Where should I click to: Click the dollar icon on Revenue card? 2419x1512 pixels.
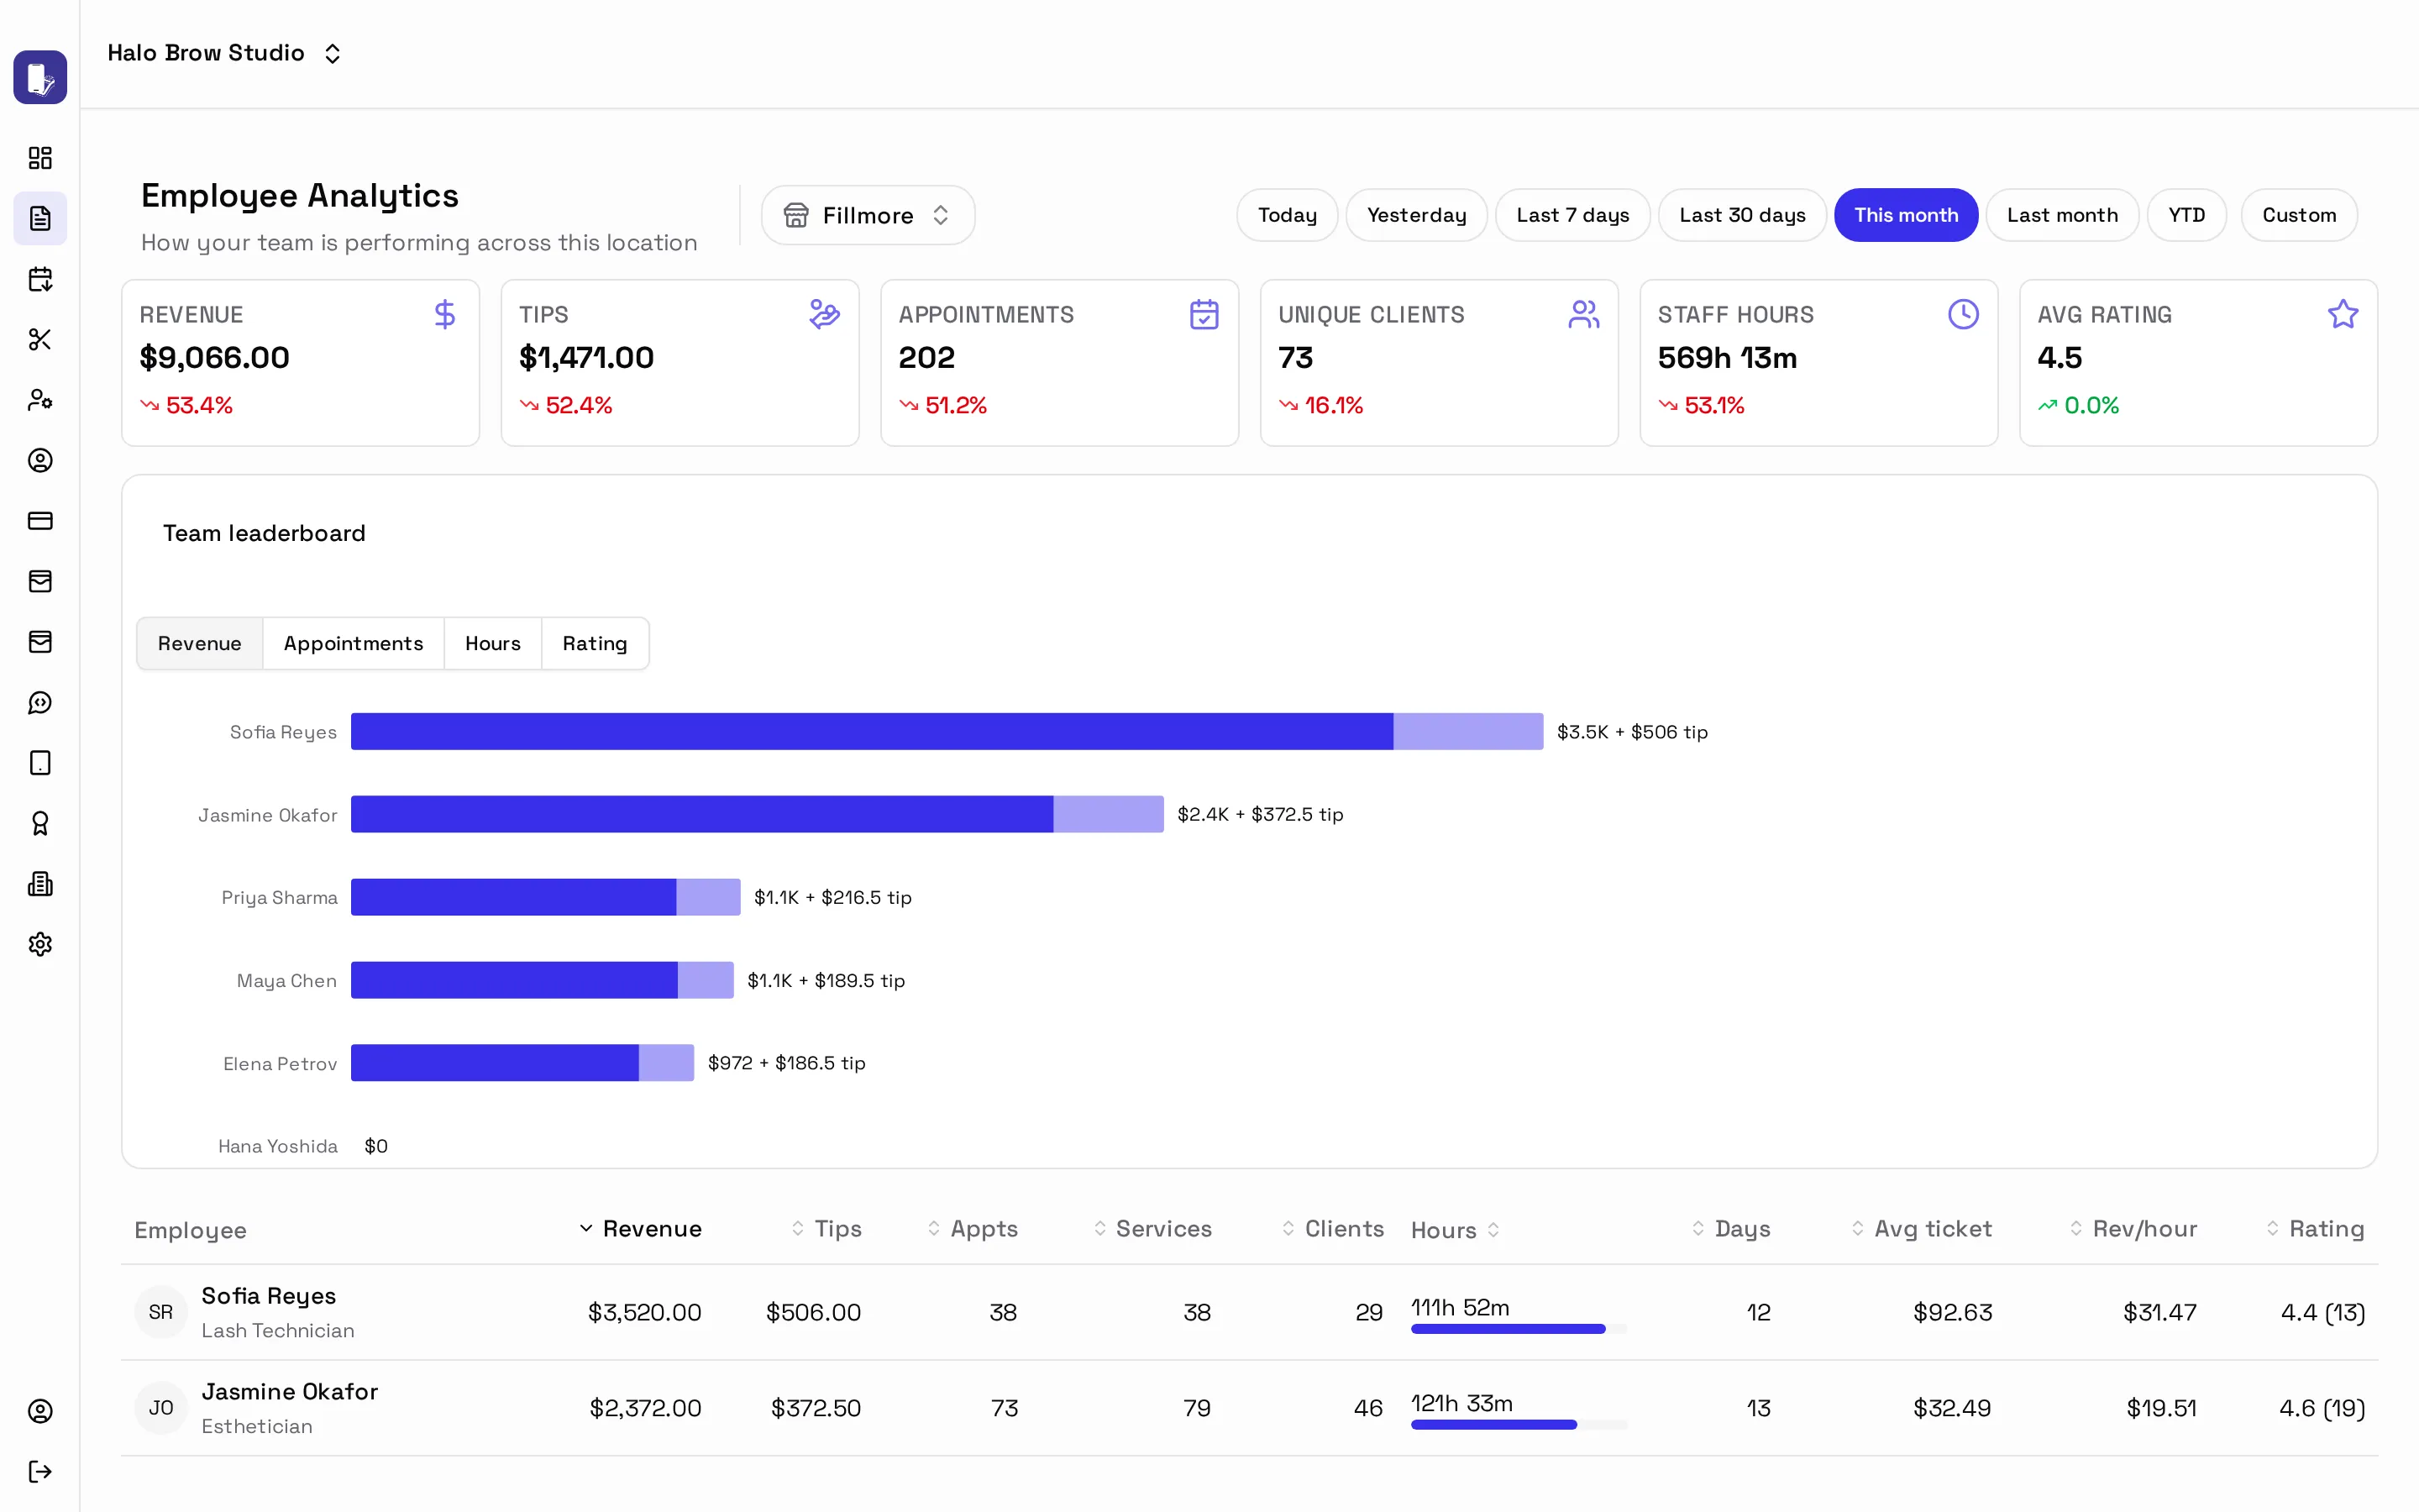click(445, 314)
